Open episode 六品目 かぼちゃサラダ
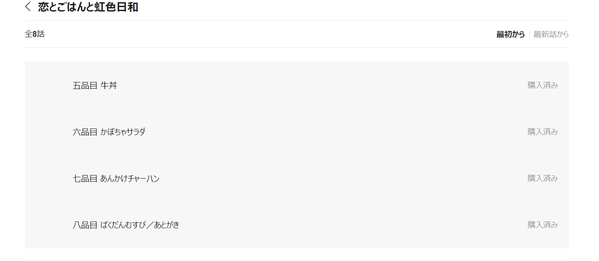This screenshot has height=261, width=599. [x=109, y=132]
